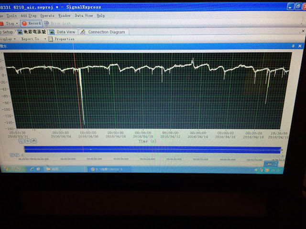Launch Internet Explorer from quick launch
The height and width of the screenshot is (229, 306).
point(32,169)
